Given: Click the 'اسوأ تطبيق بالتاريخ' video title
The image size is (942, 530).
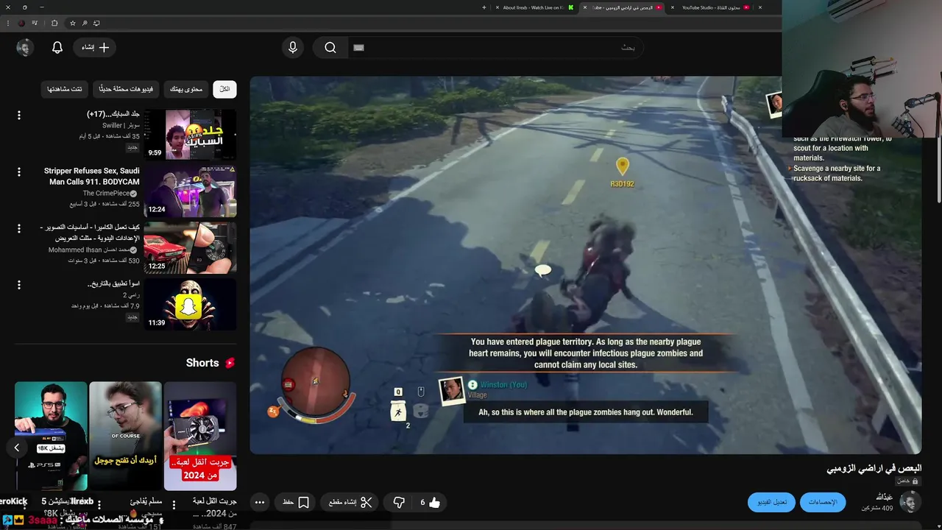Looking at the screenshot, I should 113,284.
